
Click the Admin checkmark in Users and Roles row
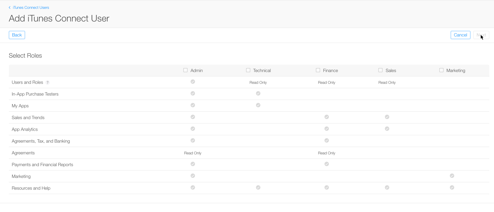(193, 81)
